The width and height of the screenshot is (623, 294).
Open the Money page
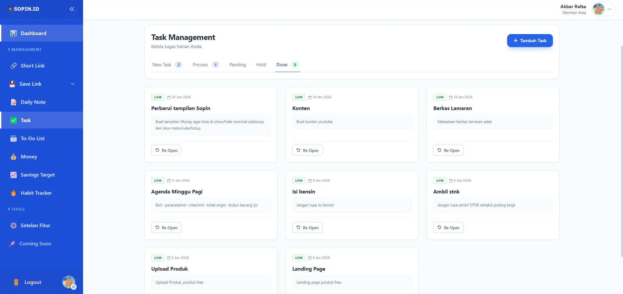42,157
